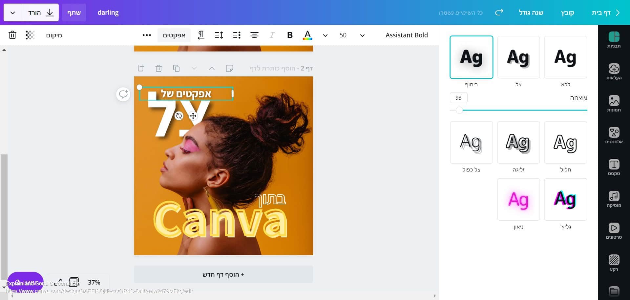
Task: Select the Splice (צל כפול) text effect
Action: [471, 142]
